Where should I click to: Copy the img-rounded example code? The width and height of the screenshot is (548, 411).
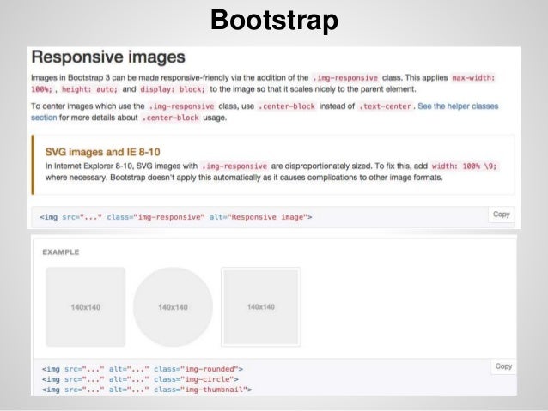pos(503,366)
